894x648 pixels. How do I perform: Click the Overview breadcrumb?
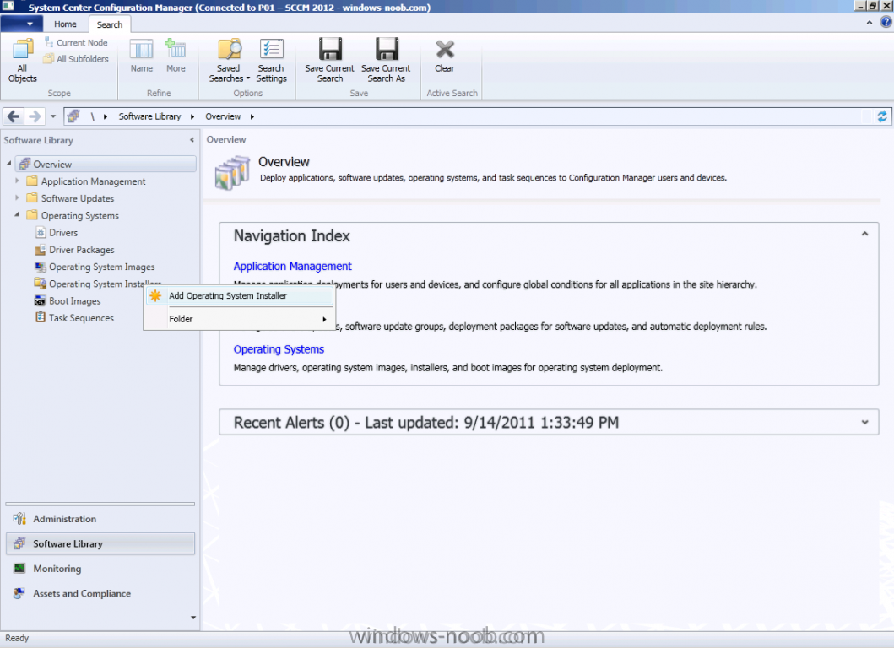pos(223,116)
